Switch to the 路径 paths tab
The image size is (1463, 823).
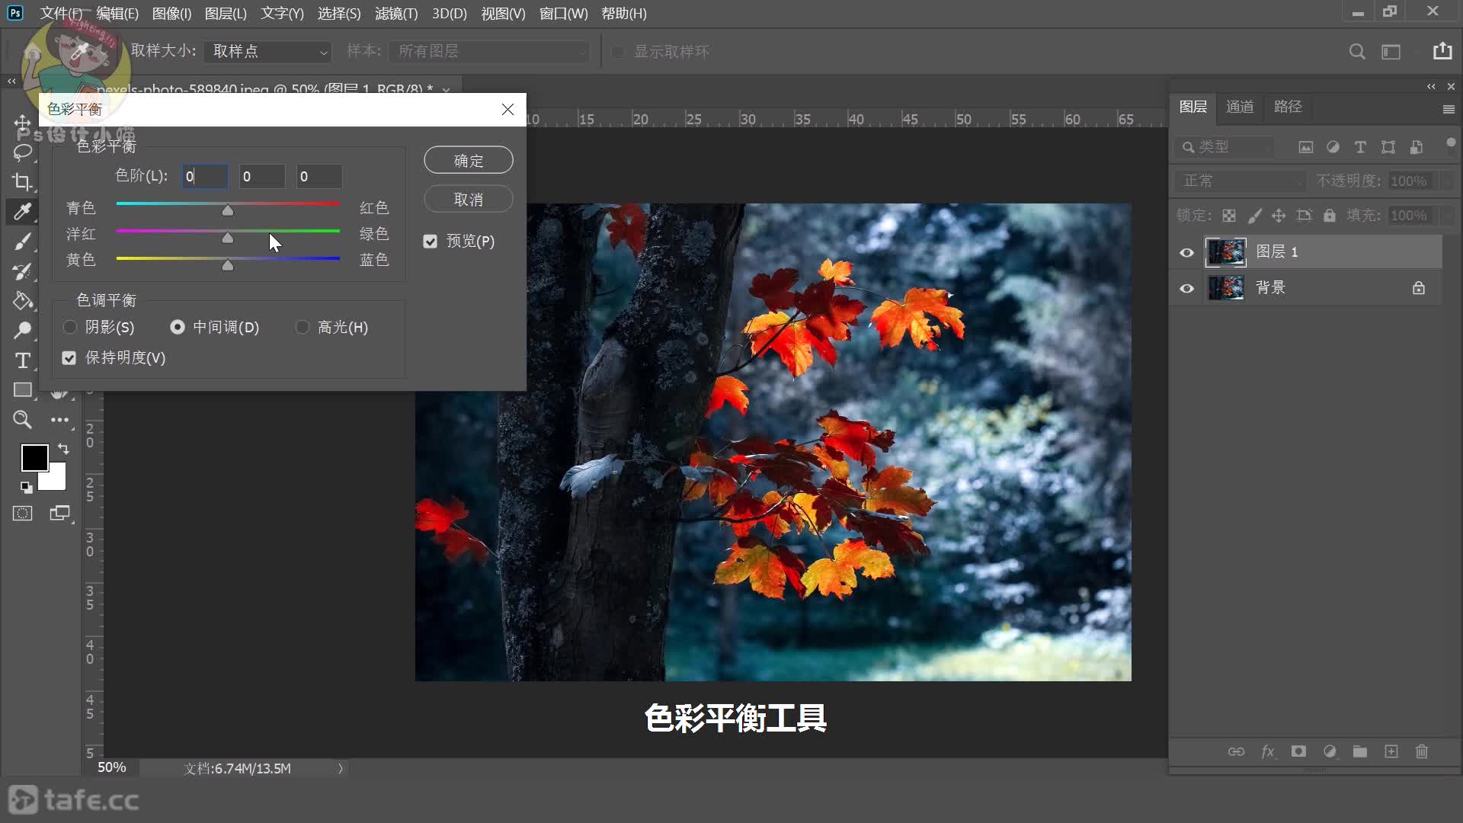point(1288,107)
